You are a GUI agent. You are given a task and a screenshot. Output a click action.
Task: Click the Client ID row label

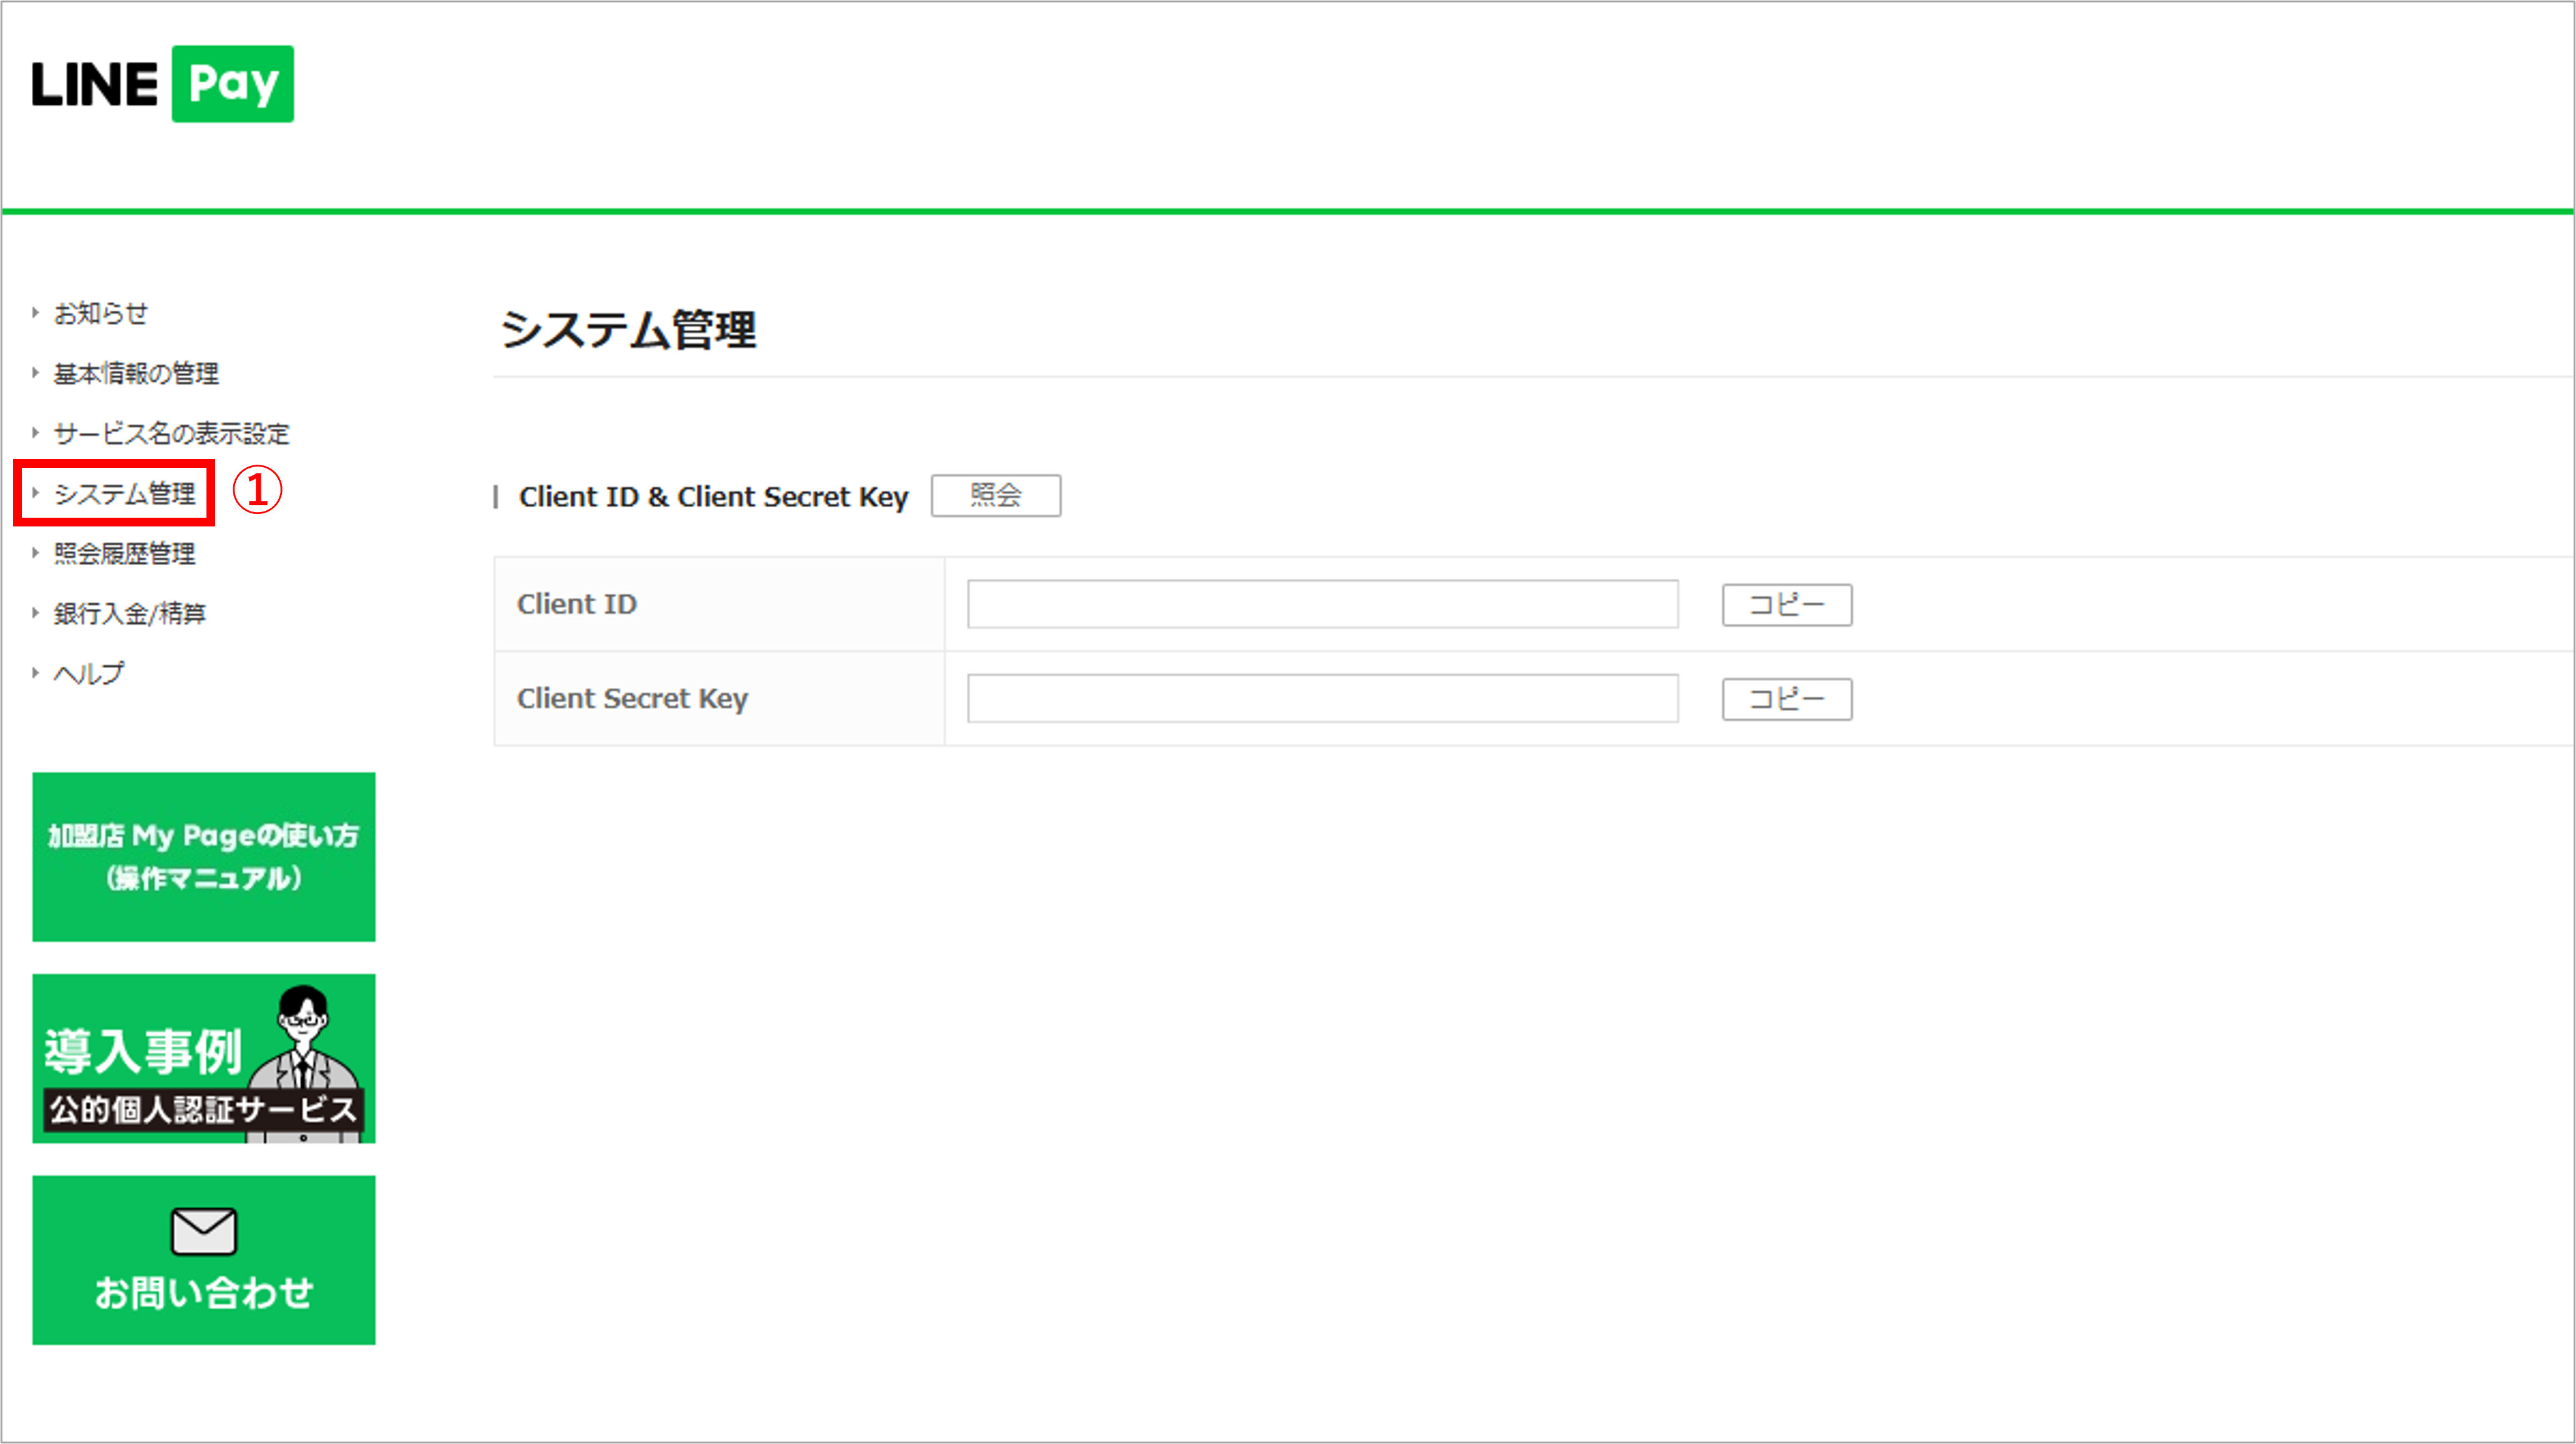click(x=577, y=605)
